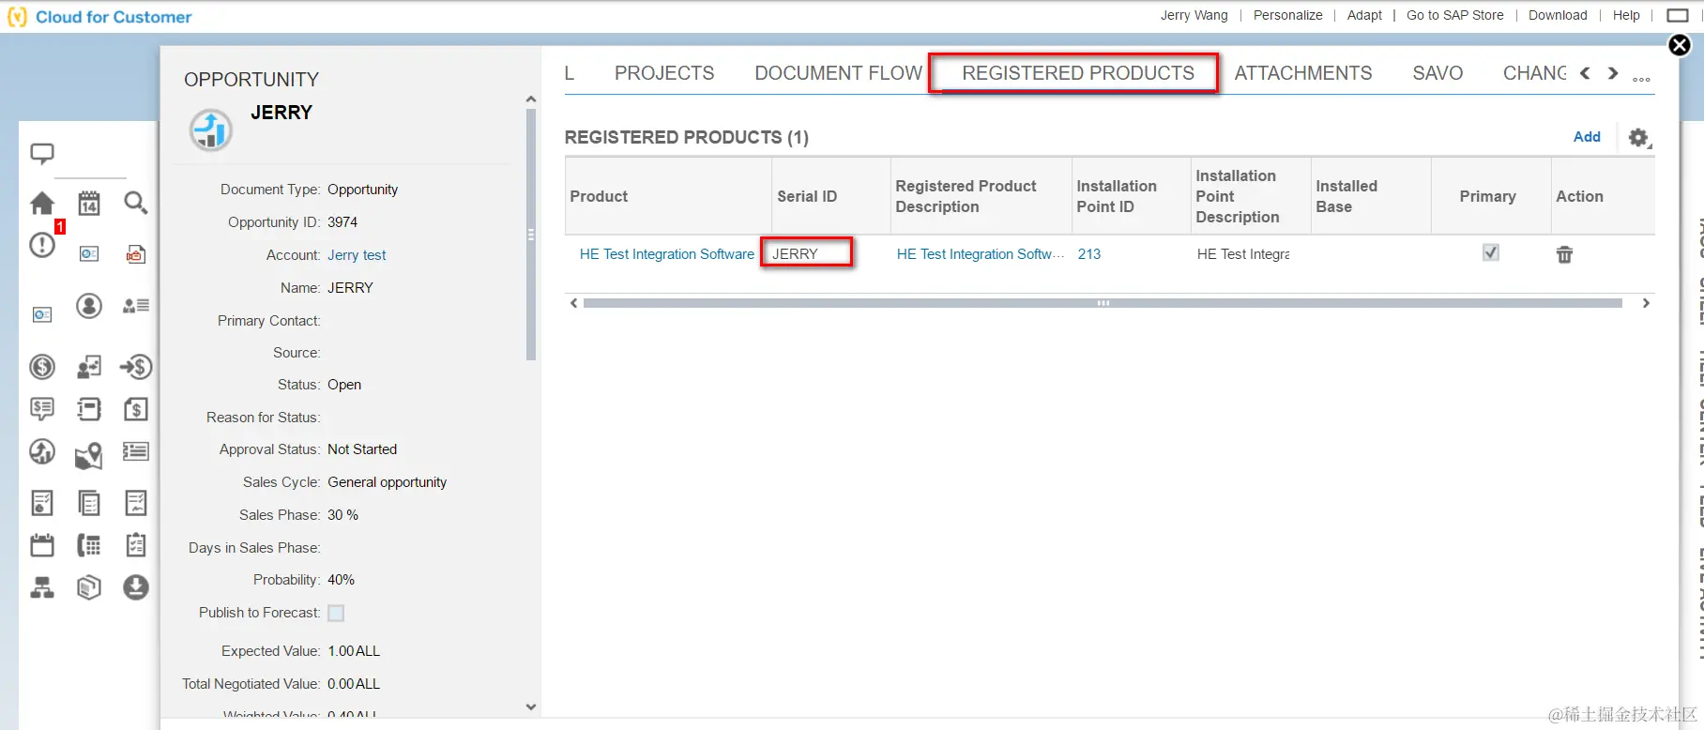Open the more tabs ellipsis menu
The height and width of the screenshot is (730, 1704).
(1641, 79)
